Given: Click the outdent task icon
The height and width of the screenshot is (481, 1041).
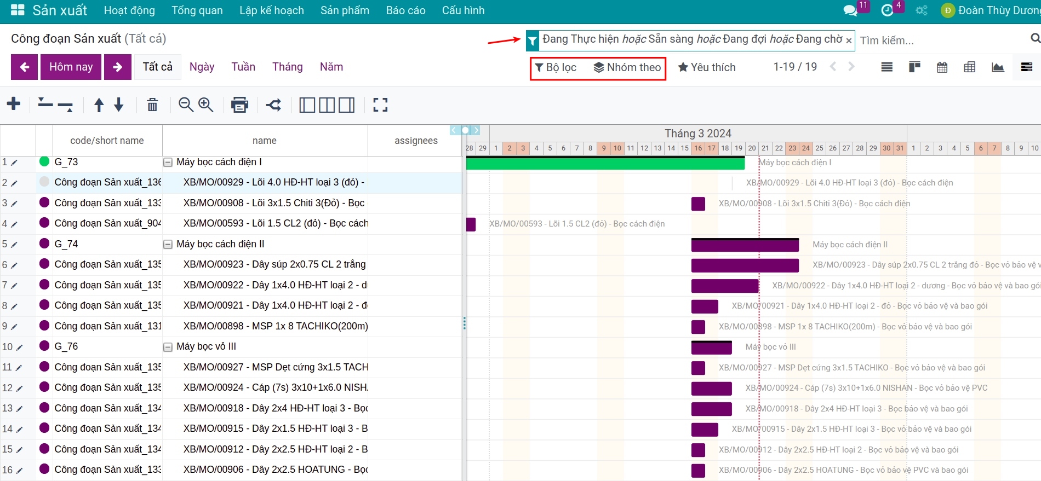Looking at the screenshot, I should point(45,104).
